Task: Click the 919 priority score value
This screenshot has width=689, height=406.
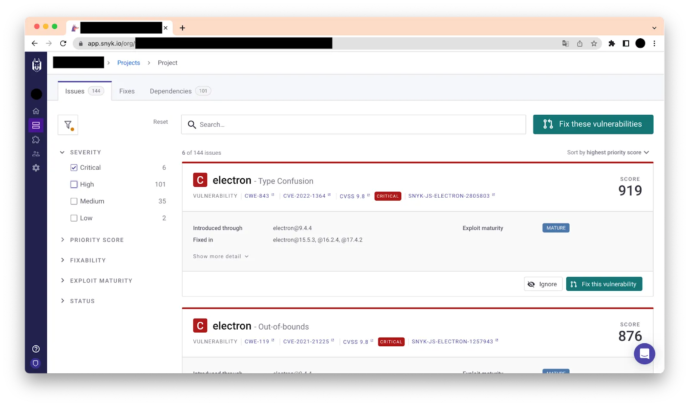Action: click(x=630, y=190)
